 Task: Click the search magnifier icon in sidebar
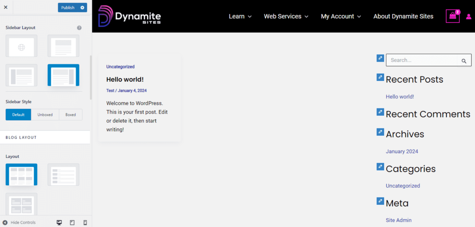[463, 61]
